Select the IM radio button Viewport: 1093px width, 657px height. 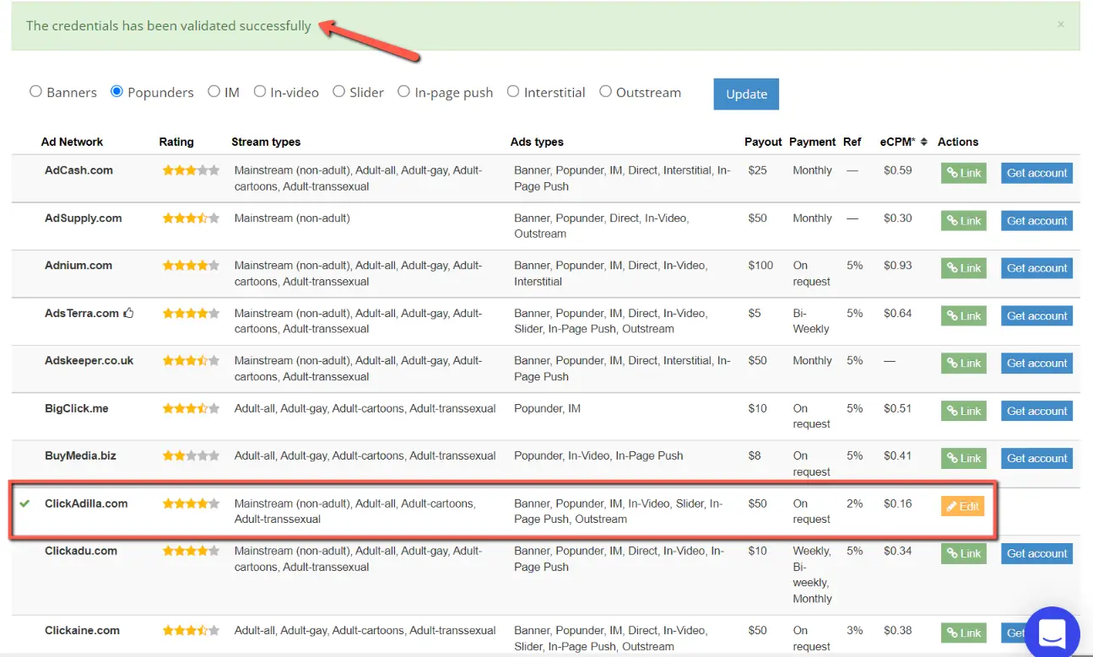click(214, 92)
